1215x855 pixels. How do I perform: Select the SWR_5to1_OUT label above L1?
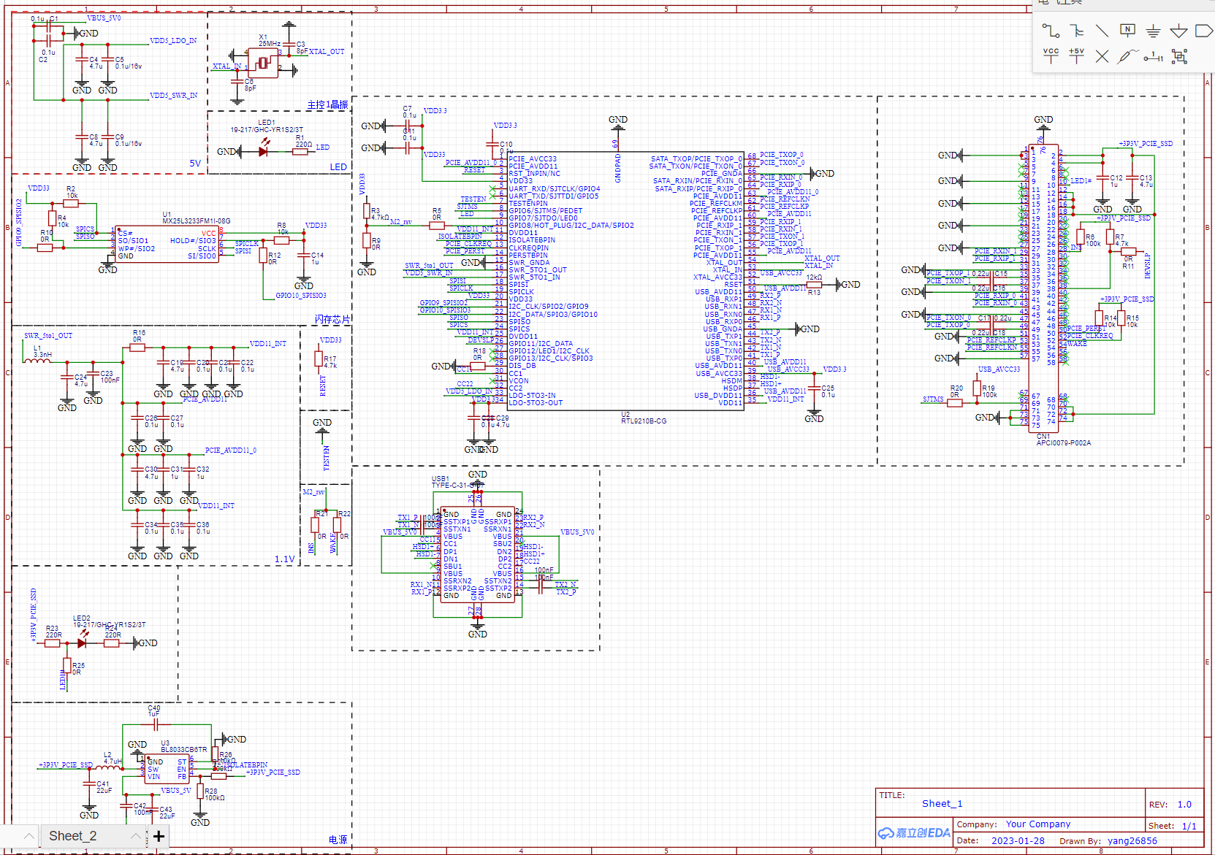48,336
